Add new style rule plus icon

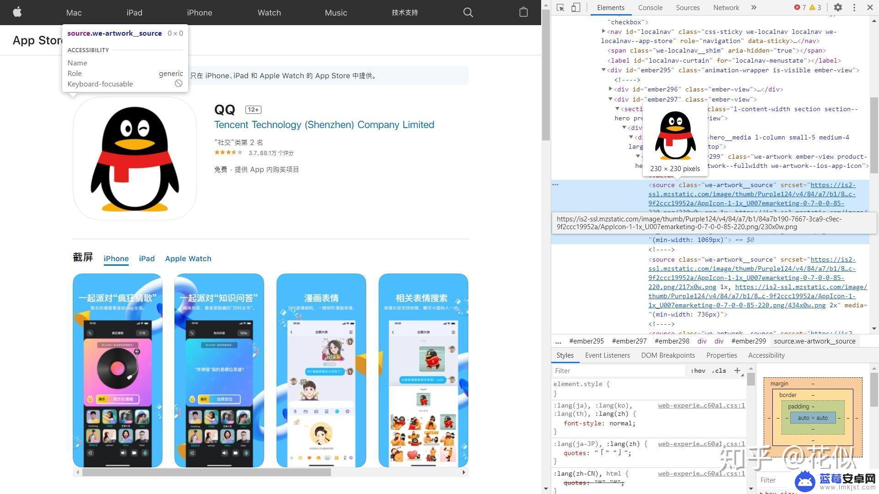click(737, 370)
